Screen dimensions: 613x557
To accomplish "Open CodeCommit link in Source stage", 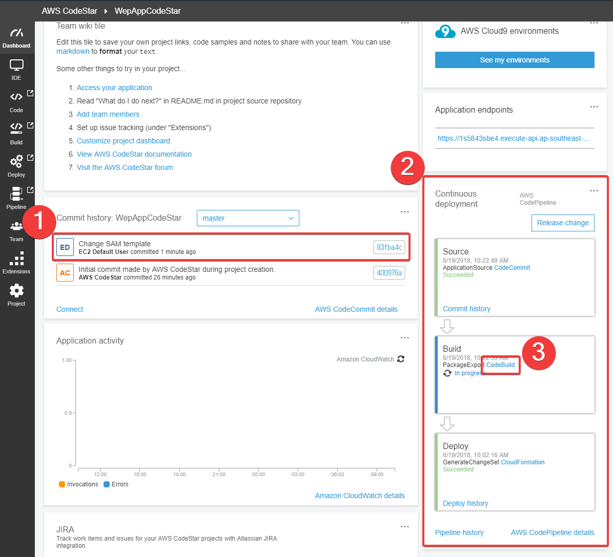I will [x=512, y=268].
